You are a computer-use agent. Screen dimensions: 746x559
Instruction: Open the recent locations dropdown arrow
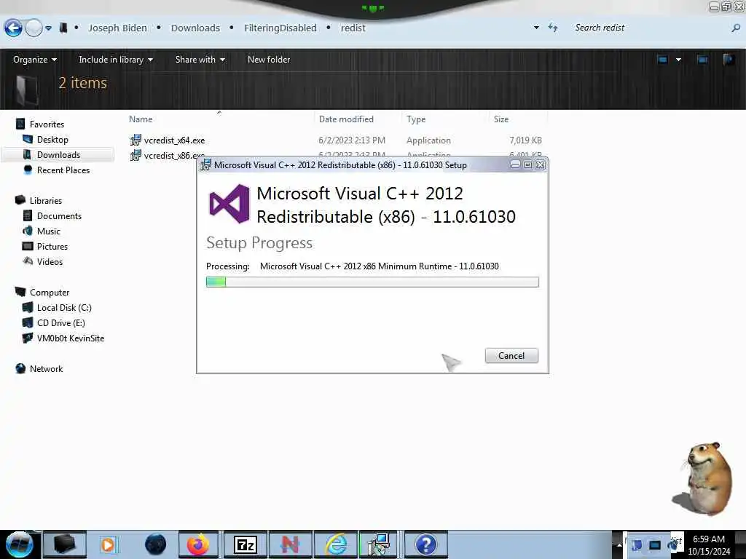48,28
